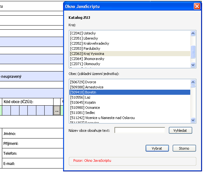Viewport: 203px width, 172px height.
Task: Select Vicenice u Nameste nad Oslavou
Action: [x=130, y=118]
